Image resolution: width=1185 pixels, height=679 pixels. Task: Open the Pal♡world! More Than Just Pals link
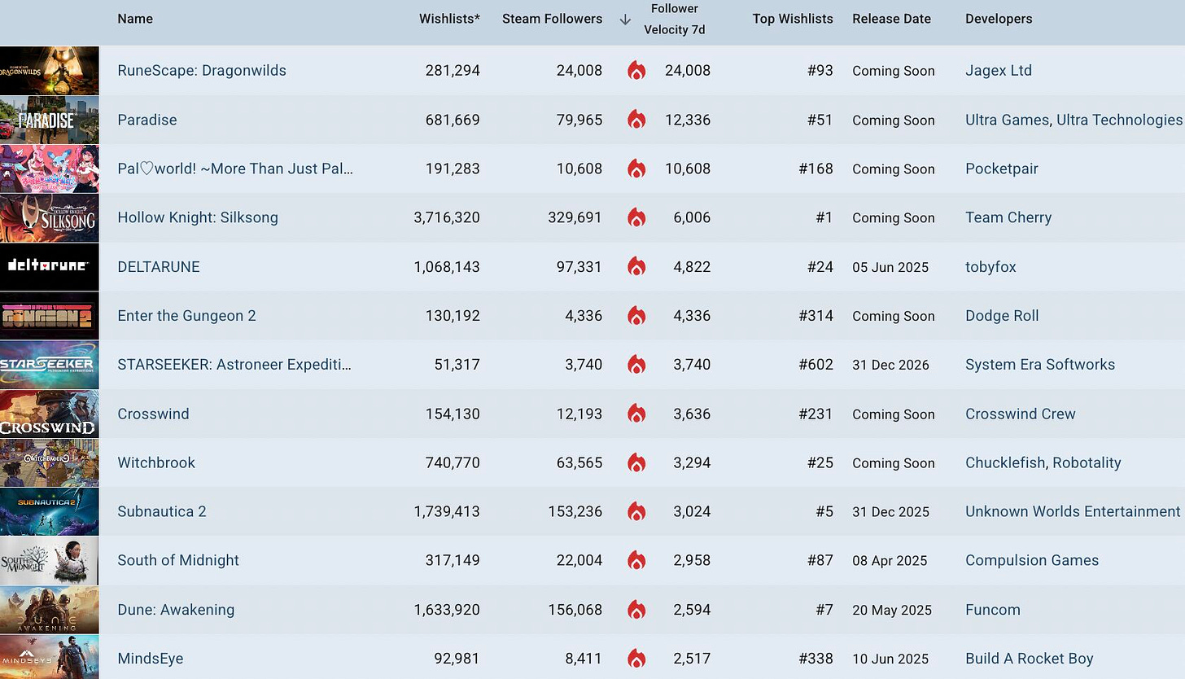coord(235,169)
